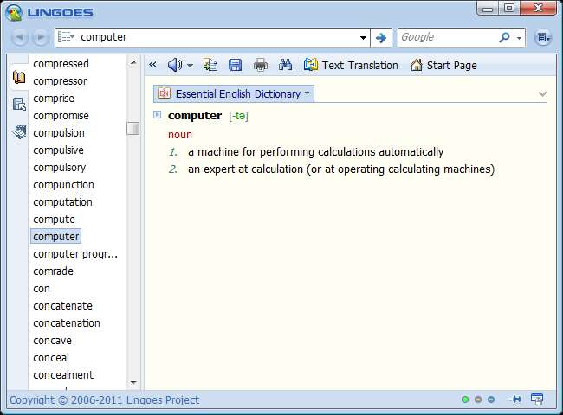Click the copy icon in toolbar
Screen dimensions: 563x415
pyautogui.click(x=210, y=65)
